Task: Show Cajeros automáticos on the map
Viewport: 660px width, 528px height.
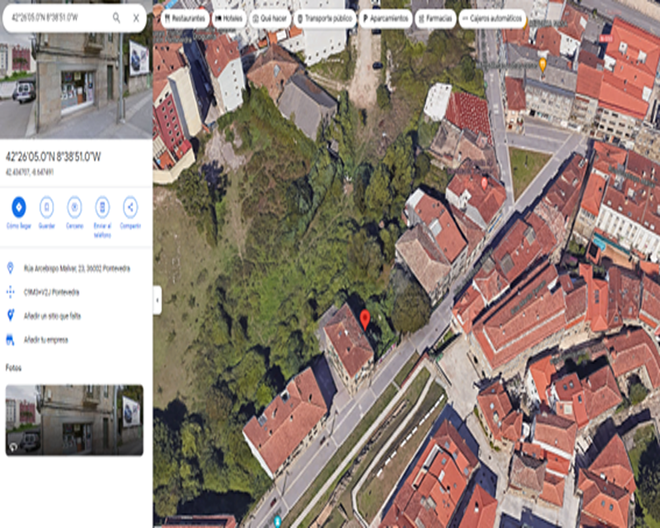Action: [x=492, y=18]
